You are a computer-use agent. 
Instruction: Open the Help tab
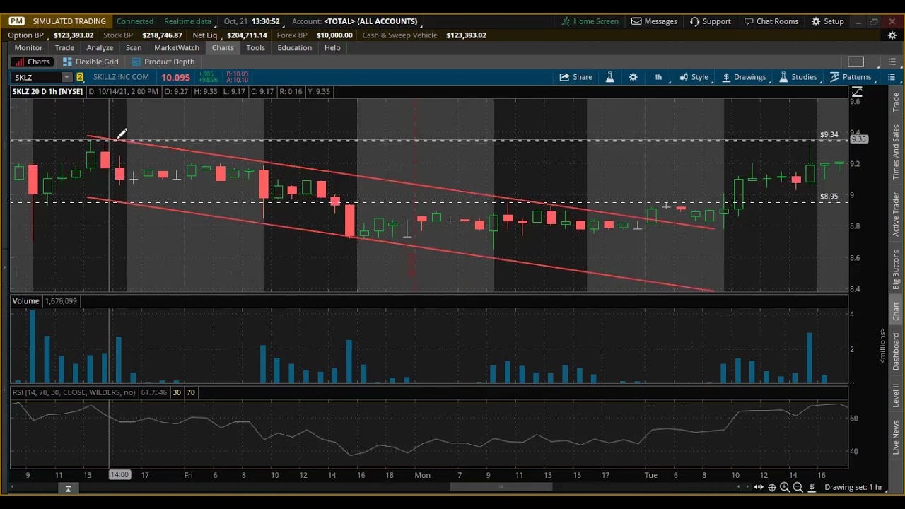tap(332, 47)
